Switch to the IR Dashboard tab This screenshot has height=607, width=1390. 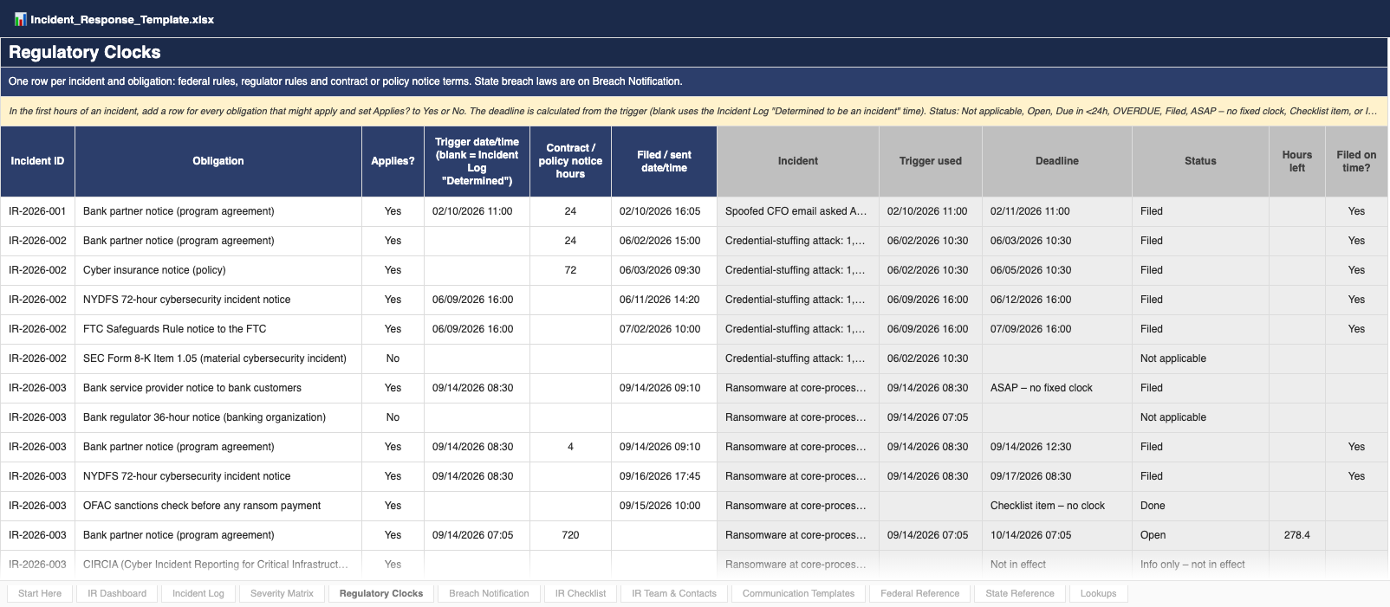[x=117, y=593]
